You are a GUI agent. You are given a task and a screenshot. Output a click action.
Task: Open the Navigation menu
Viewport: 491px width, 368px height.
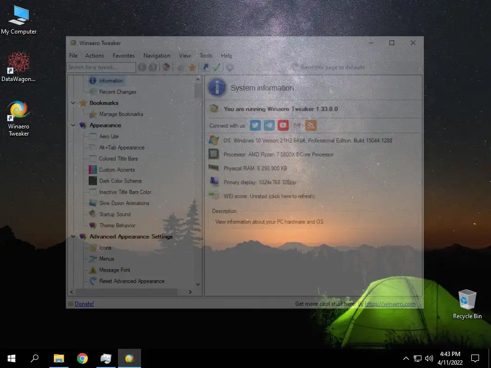click(157, 56)
